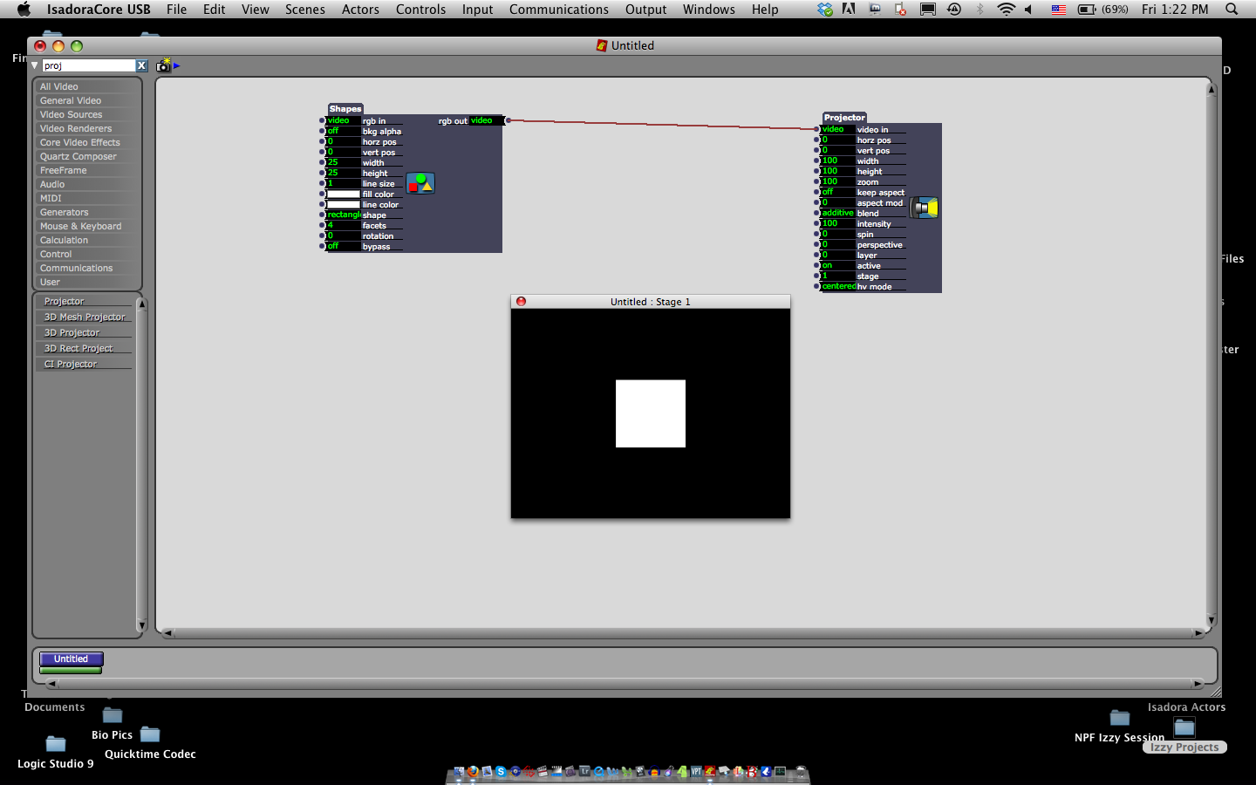1256x785 pixels.
Task: Select the Untitled scene in scene list
Action: (72, 659)
